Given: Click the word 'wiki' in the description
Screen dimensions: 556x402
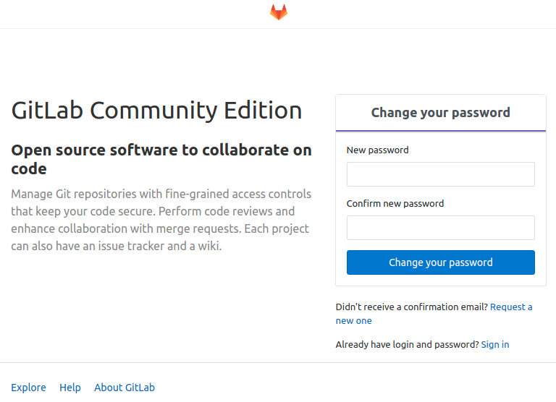Looking at the screenshot, I should click(208, 246).
